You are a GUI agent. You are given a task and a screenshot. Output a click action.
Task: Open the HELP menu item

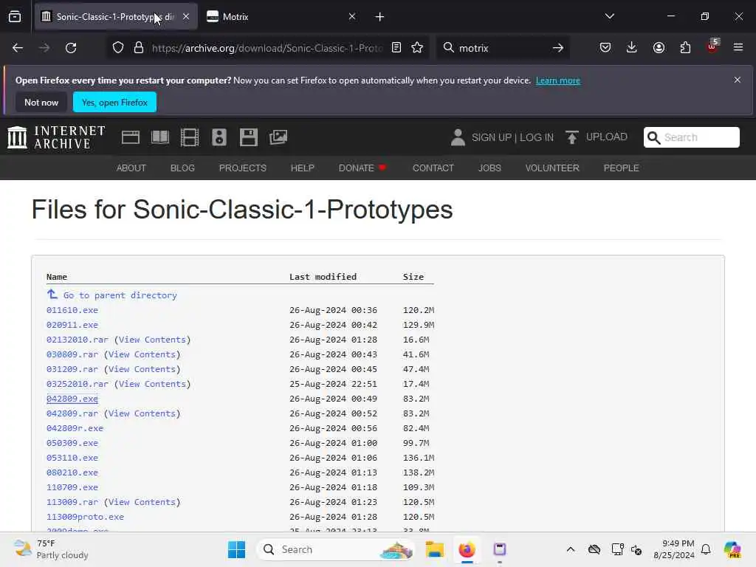[302, 168]
